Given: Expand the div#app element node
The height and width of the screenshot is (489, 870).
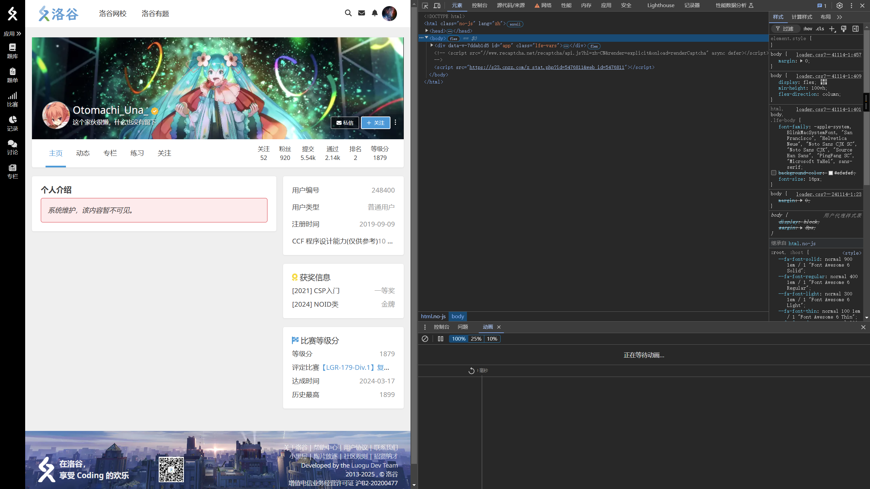Looking at the screenshot, I should 432,46.
